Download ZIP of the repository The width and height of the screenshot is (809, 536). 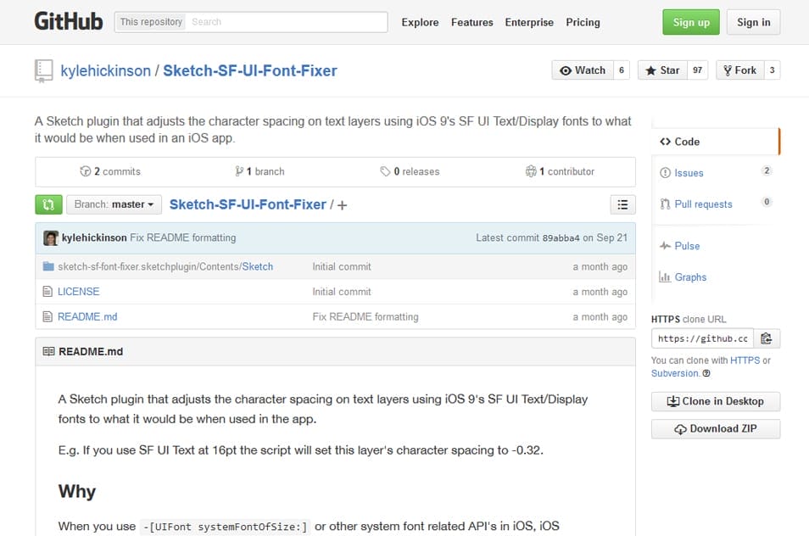(x=716, y=429)
